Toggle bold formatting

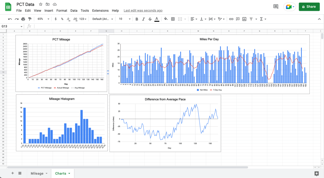click(x=137, y=19)
